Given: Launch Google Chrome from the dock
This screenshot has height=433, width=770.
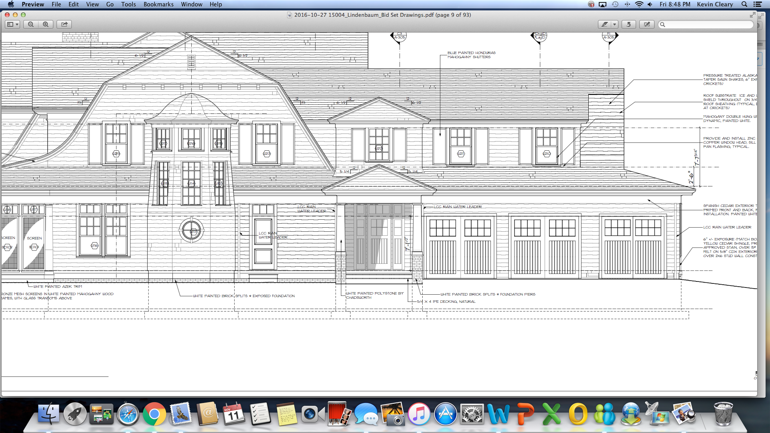Looking at the screenshot, I should (154, 414).
